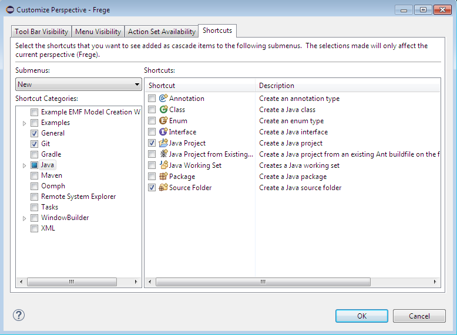Click the Cancel button
Image resolution: width=457 pixels, height=335 pixels.
pyautogui.click(x=419, y=316)
